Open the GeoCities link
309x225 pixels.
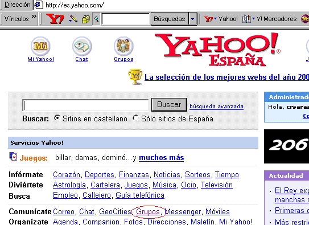click(x=115, y=212)
